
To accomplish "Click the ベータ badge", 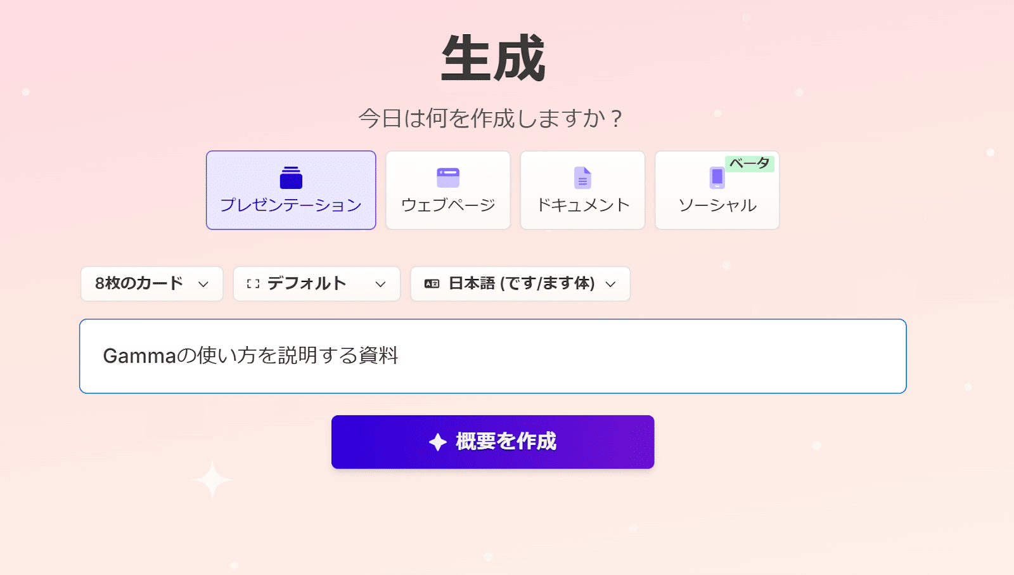I will tap(749, 164).
